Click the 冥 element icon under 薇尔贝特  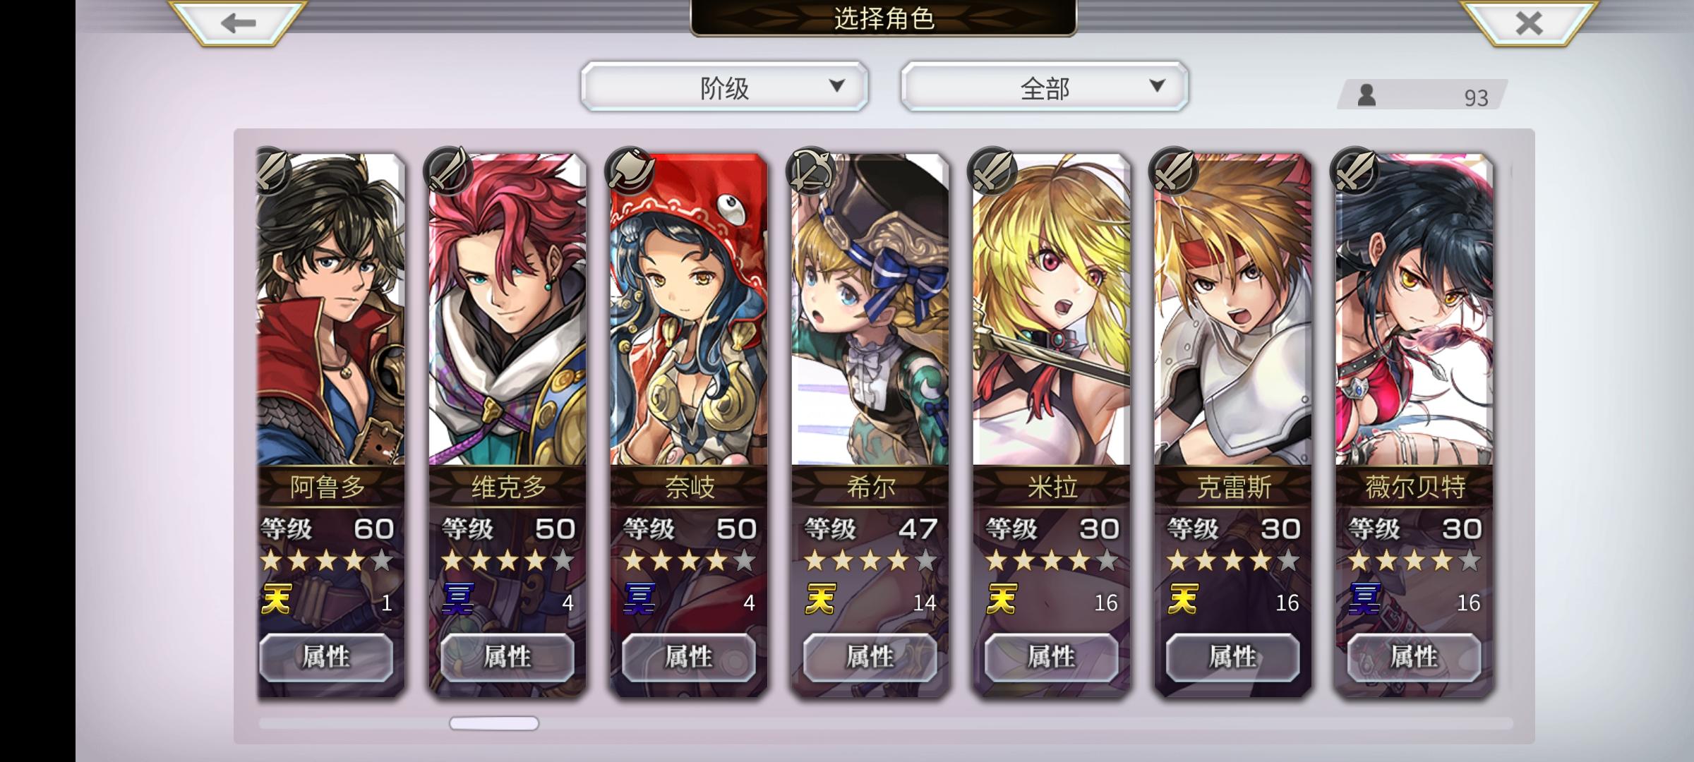[x=1364, y=600]
